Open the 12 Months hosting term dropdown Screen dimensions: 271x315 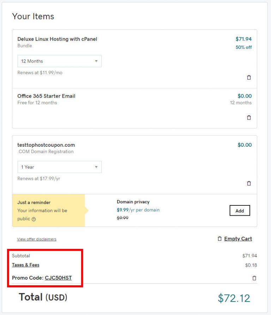59,61
